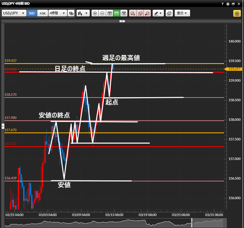Viewport: 244px width, 228px height.
Task: Open the 4時間 timeframe dropdown
Action: pyautogui.click(x=58, y=13)
